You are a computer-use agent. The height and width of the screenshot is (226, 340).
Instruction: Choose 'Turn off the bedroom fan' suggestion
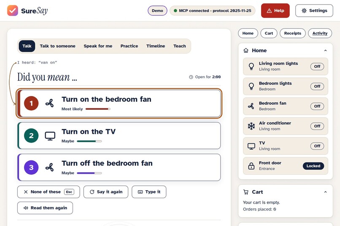(119, 168)
